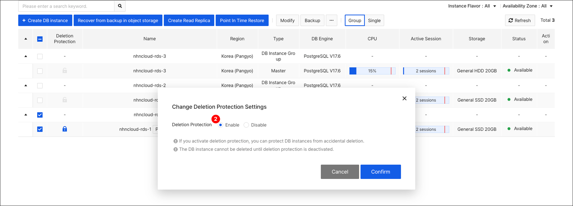Click Confirm in the dialog

coord(381,172)
